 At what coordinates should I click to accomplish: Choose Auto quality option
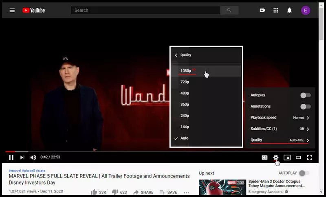[206, 138]
